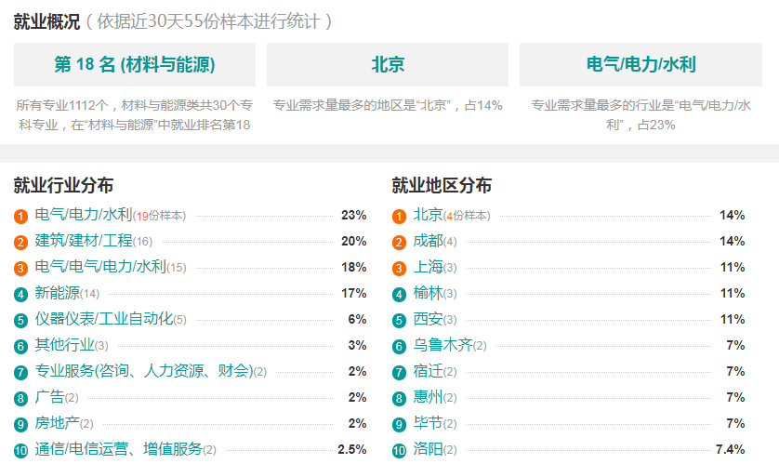Click the 7.4% value in the 洛阳 row
This screenshot has width=779, height=464.
[731, 450]
